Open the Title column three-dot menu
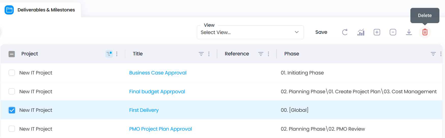The height and width of the screenshot is (138, 445). tap(209, 54)
